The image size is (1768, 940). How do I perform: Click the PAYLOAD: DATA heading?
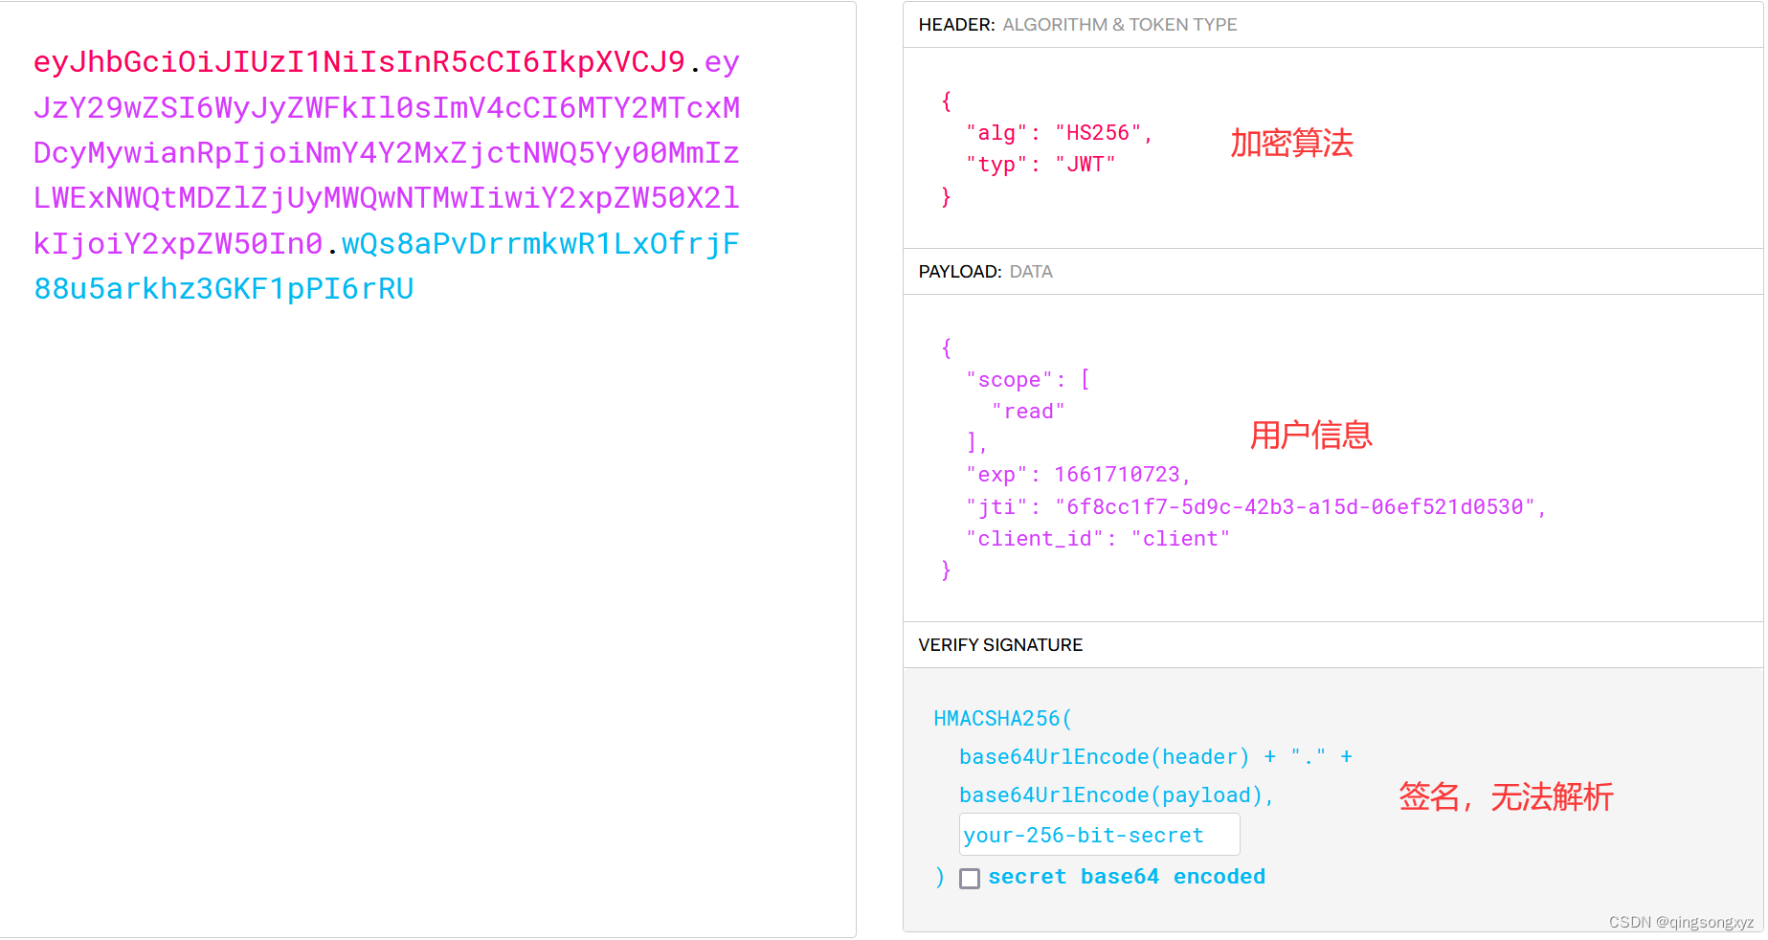985,272
